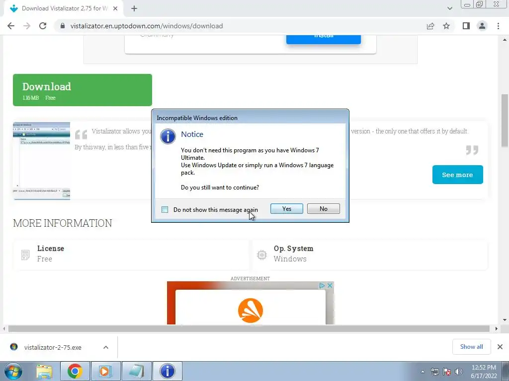Open the Chrome profile menu

[x=482, y=26]
